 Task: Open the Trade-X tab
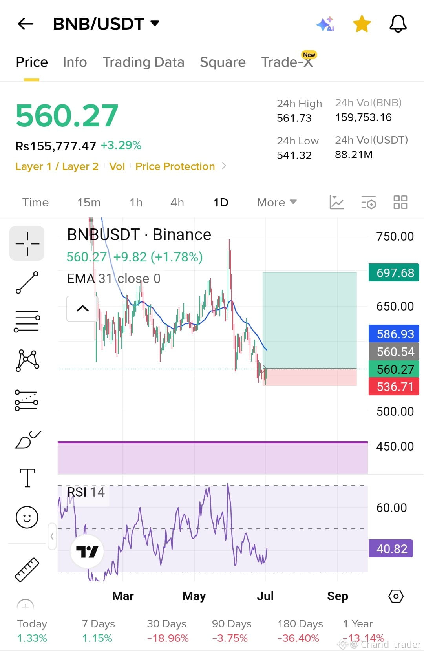coord(287,62)
